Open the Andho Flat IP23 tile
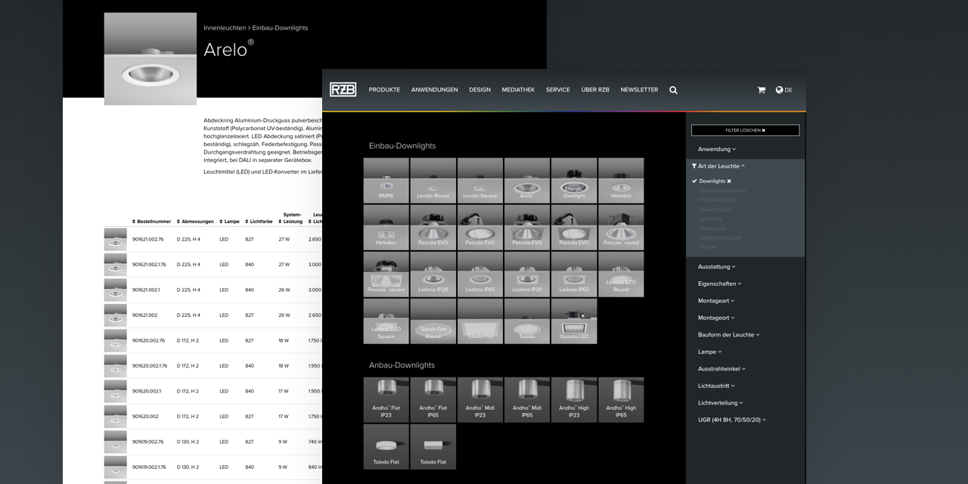The height and width of the screenshot is (484, 968). tap(386, 399)
